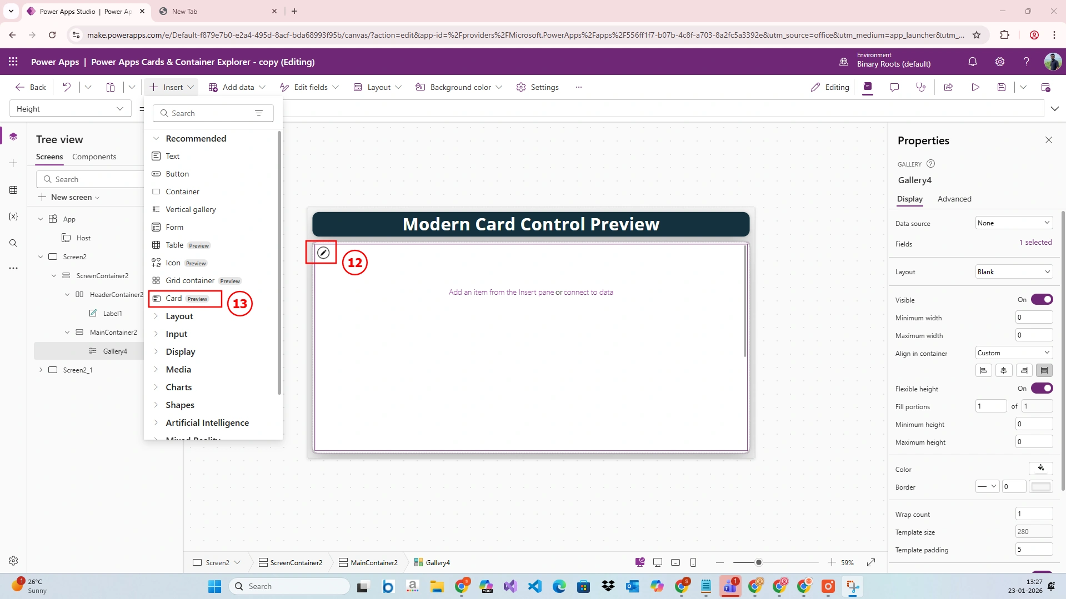Click the Gallery help question icon
This screenshot has height=599, width=1066.
(931, 164)
